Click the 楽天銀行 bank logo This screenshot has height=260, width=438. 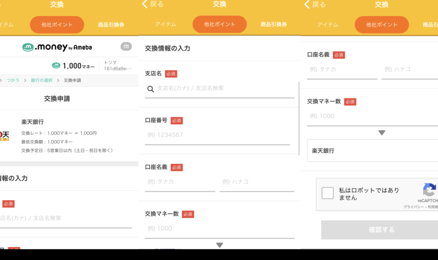pos(4,135)
